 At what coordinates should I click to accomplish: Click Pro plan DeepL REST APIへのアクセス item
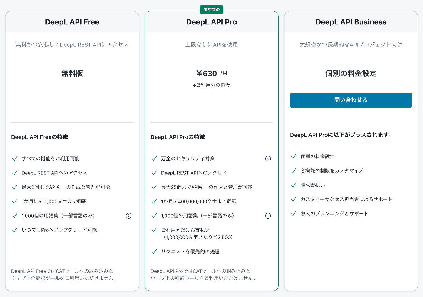(x=194, y=173)
